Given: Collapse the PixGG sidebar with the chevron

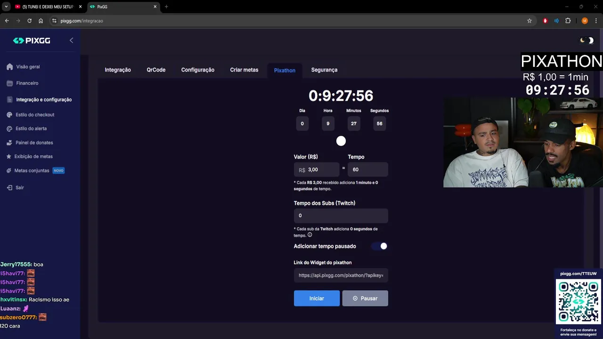Looking at the screenshot, I should [x=72, y=40].
